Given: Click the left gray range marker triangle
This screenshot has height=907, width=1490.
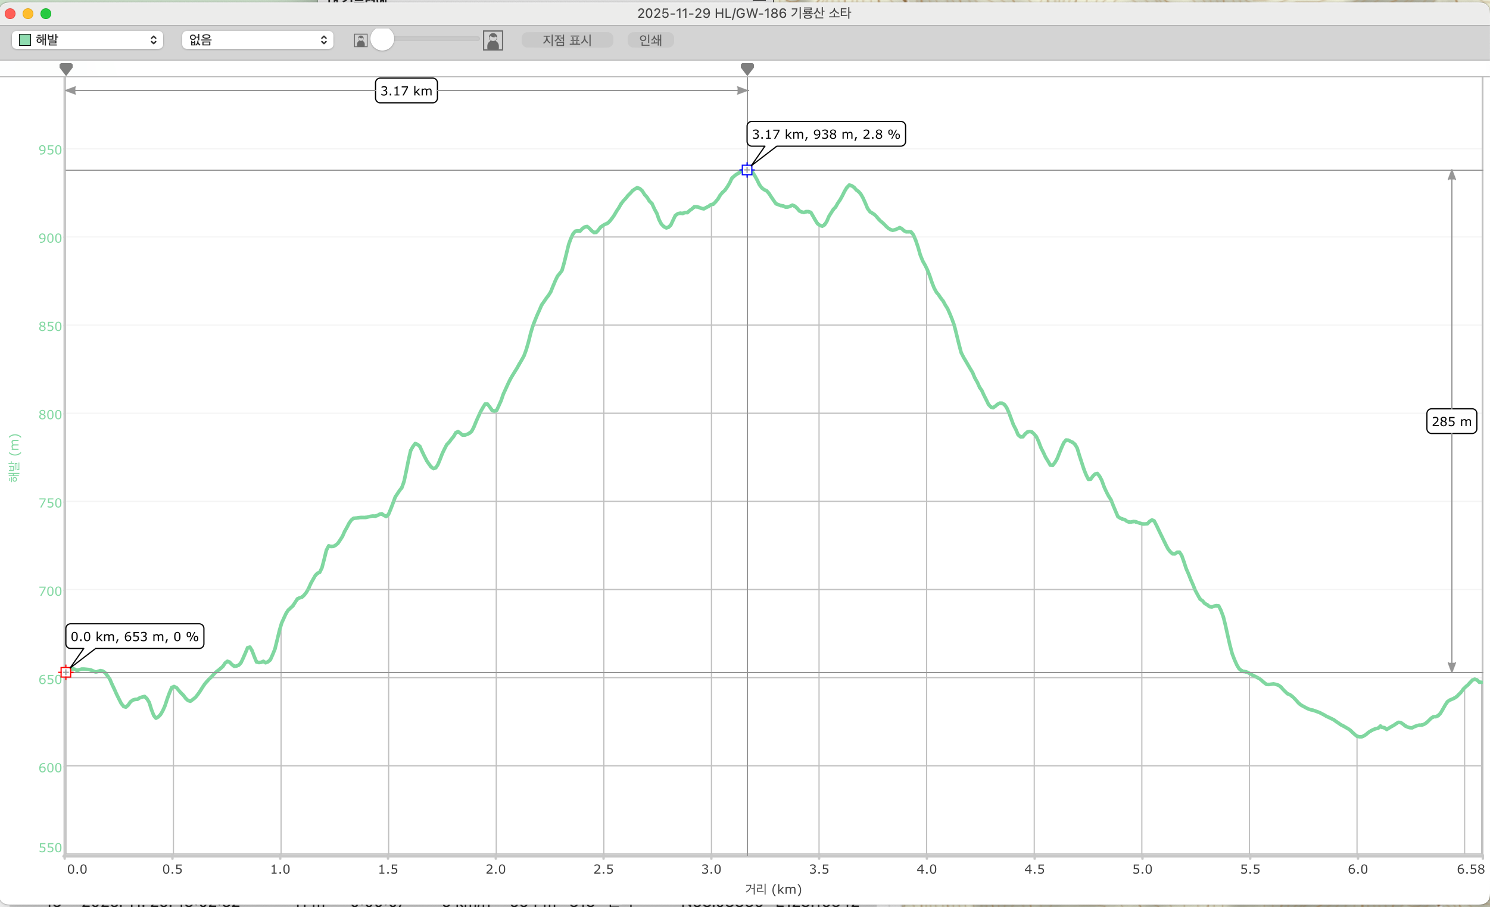Looking at the screenshot, I should (66, 69).
